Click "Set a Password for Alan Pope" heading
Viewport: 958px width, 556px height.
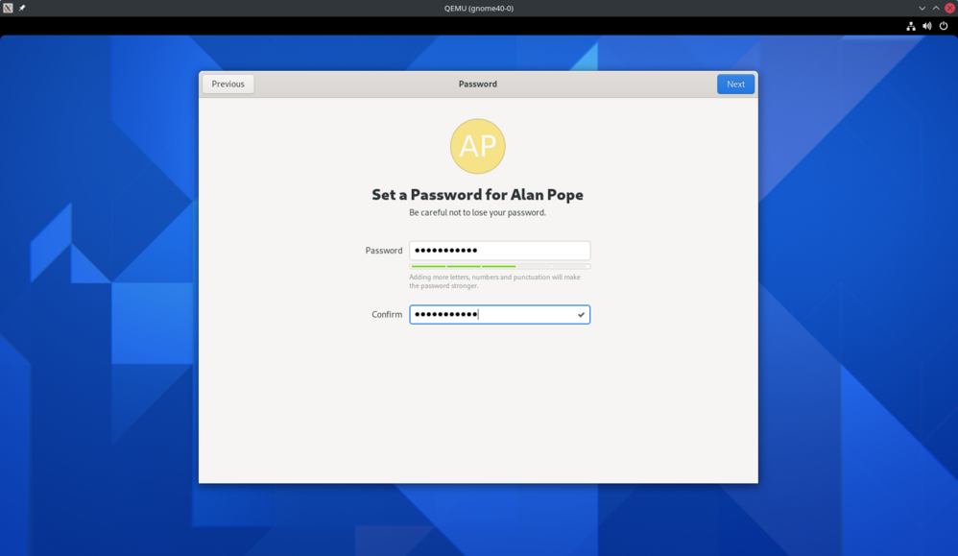(x=477, y=194)
